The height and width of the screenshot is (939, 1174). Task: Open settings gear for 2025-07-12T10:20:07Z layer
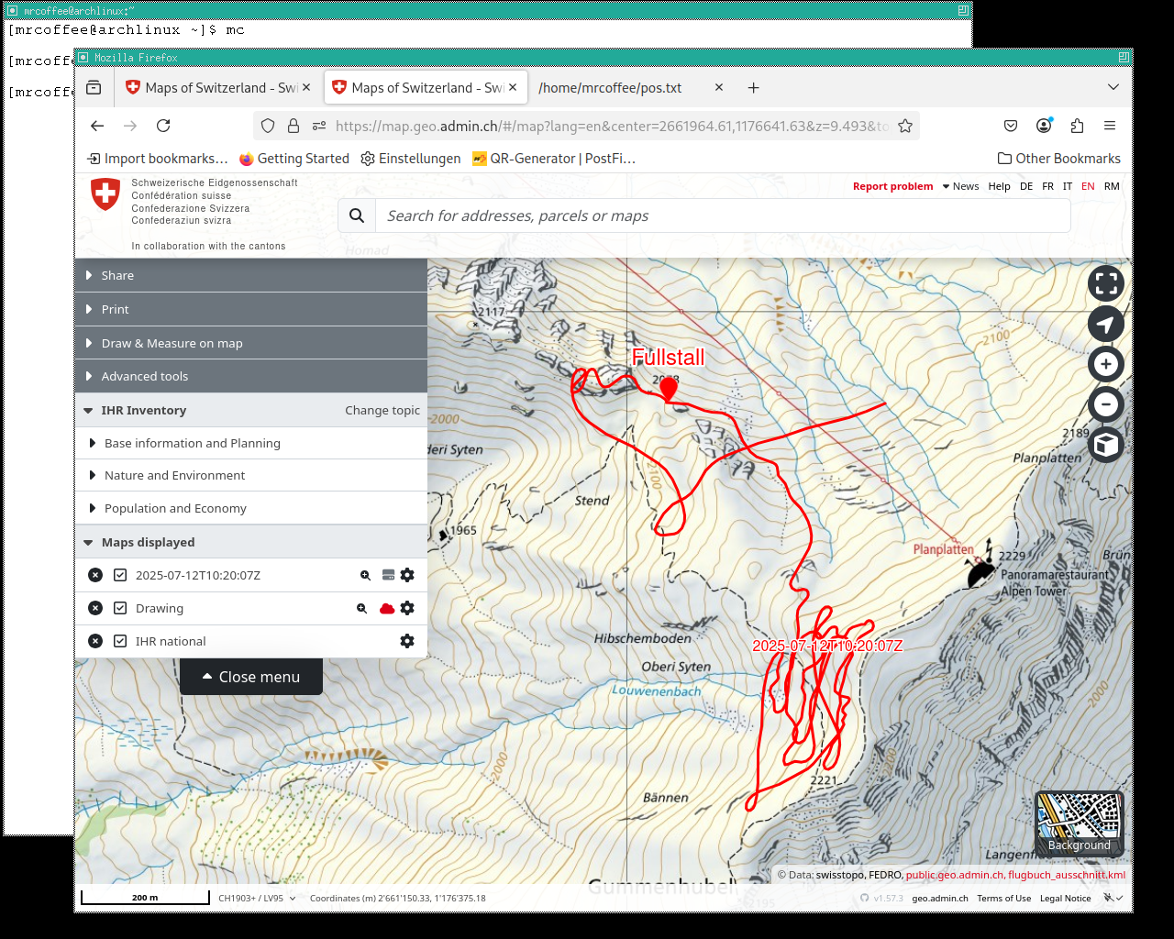[x=407, y=575]
